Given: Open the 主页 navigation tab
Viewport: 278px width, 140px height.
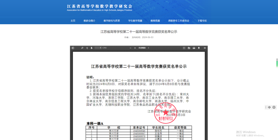Looking at the screenshot, I should [73, 21].
